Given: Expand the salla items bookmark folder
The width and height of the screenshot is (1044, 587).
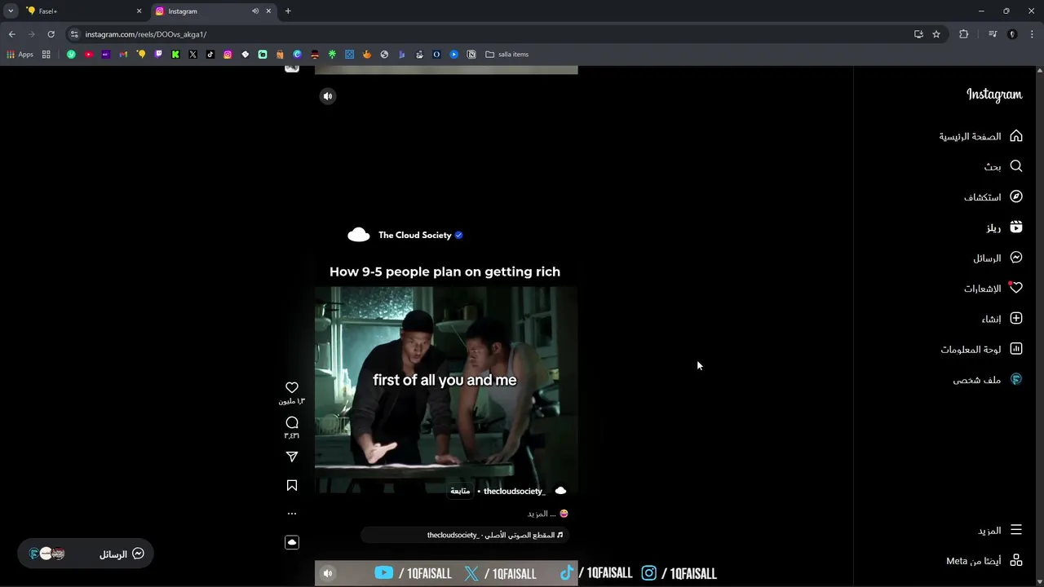Looking at the screenshot, I should click(x=507, y=55).
